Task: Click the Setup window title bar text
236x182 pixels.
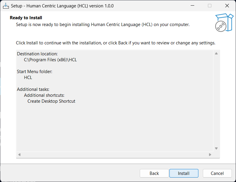Action: click(62, 6)
